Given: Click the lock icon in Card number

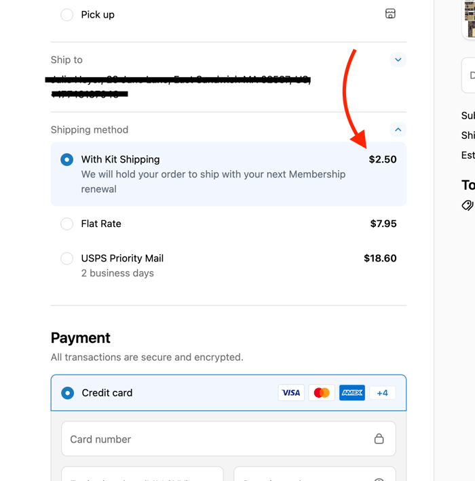Looking at the screenshot, I should pyautogui.click(x=379, y=439).
